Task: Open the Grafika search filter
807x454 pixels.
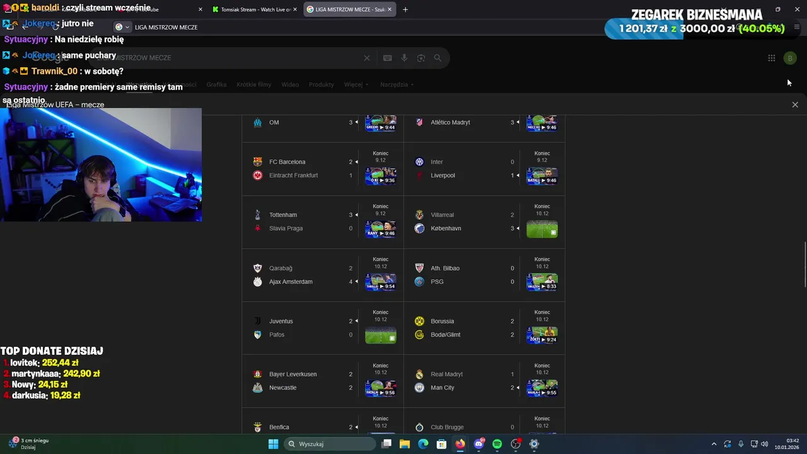Action: [x=216, y=84]
